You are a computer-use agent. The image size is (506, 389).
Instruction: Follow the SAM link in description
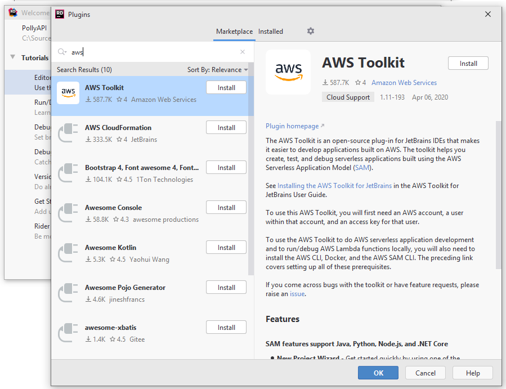point(362,168)
